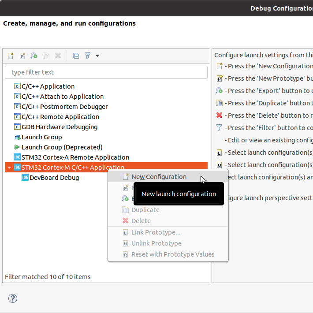Image resolution: width=313 pixels, height=313 pixels.
Task: Click the Delete configuration toolbar icon
Action: click(58, 56)
